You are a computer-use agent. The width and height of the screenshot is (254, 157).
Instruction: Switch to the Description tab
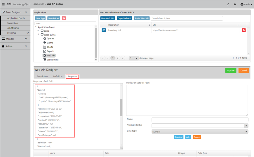(x=42, y=76)
